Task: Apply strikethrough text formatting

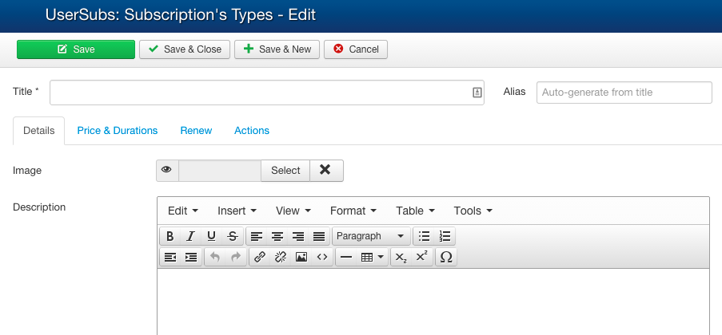Action: tap(233, 236)
